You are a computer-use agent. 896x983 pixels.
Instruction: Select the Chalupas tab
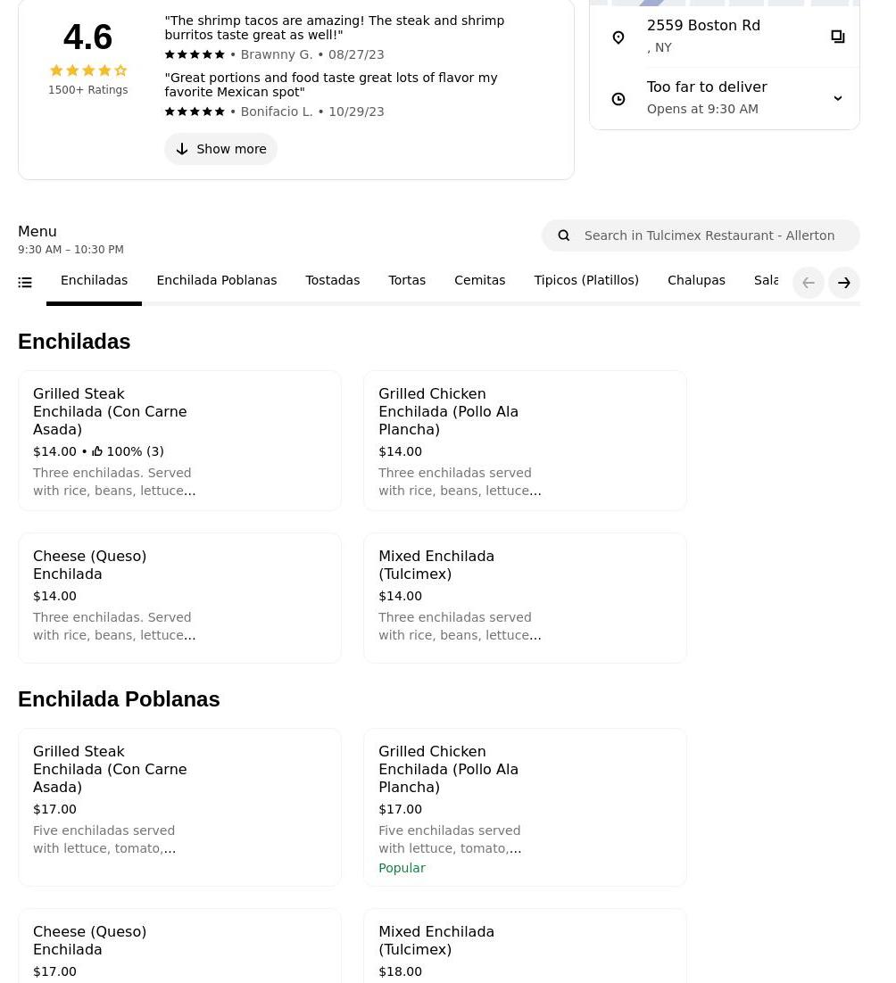point(696,280)
